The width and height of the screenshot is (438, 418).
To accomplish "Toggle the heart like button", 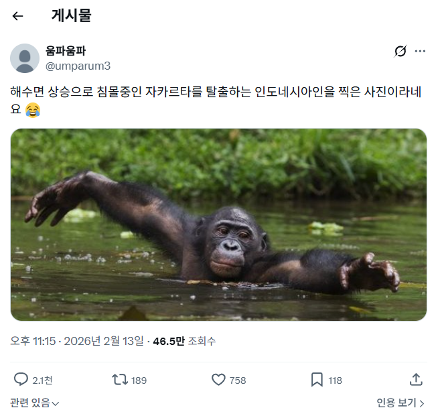I will (218, 380).
